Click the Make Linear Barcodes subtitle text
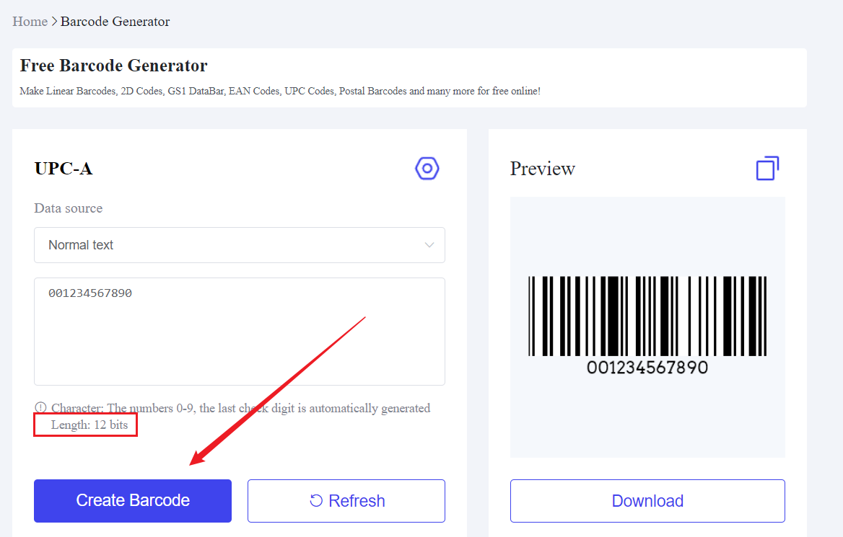843x537 pixels. (x=280, y=92)
